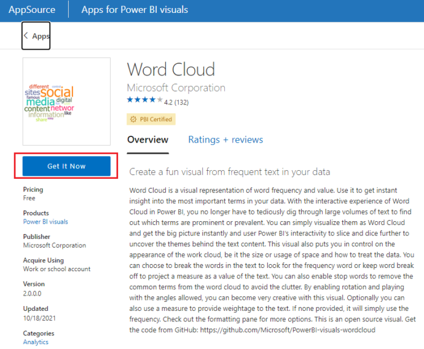This screenshot has height=349, width=424.
Task: Click the Publisher label
Action: (36, 237)
